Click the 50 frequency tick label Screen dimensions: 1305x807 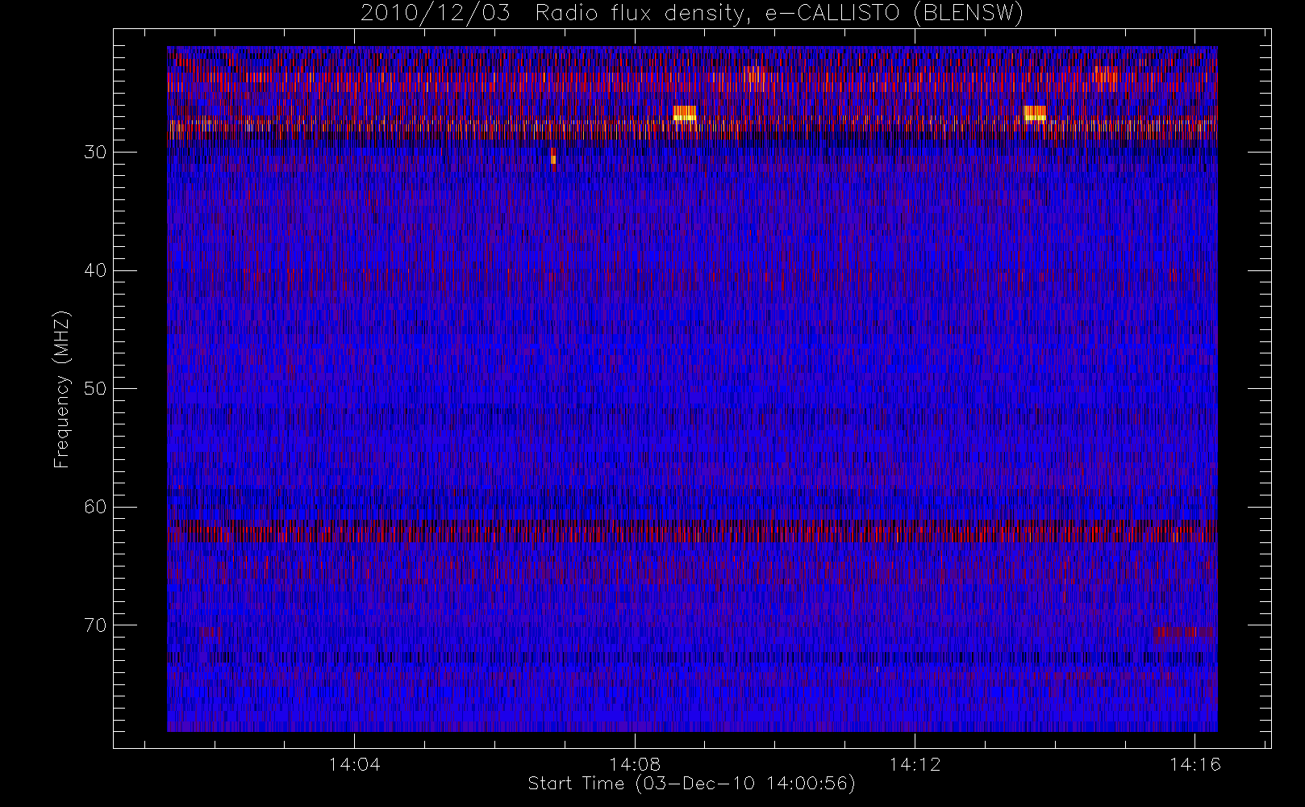(x=95, y=389)
